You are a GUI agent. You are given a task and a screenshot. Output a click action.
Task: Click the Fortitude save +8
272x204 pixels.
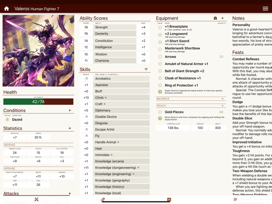click(15, 161)
